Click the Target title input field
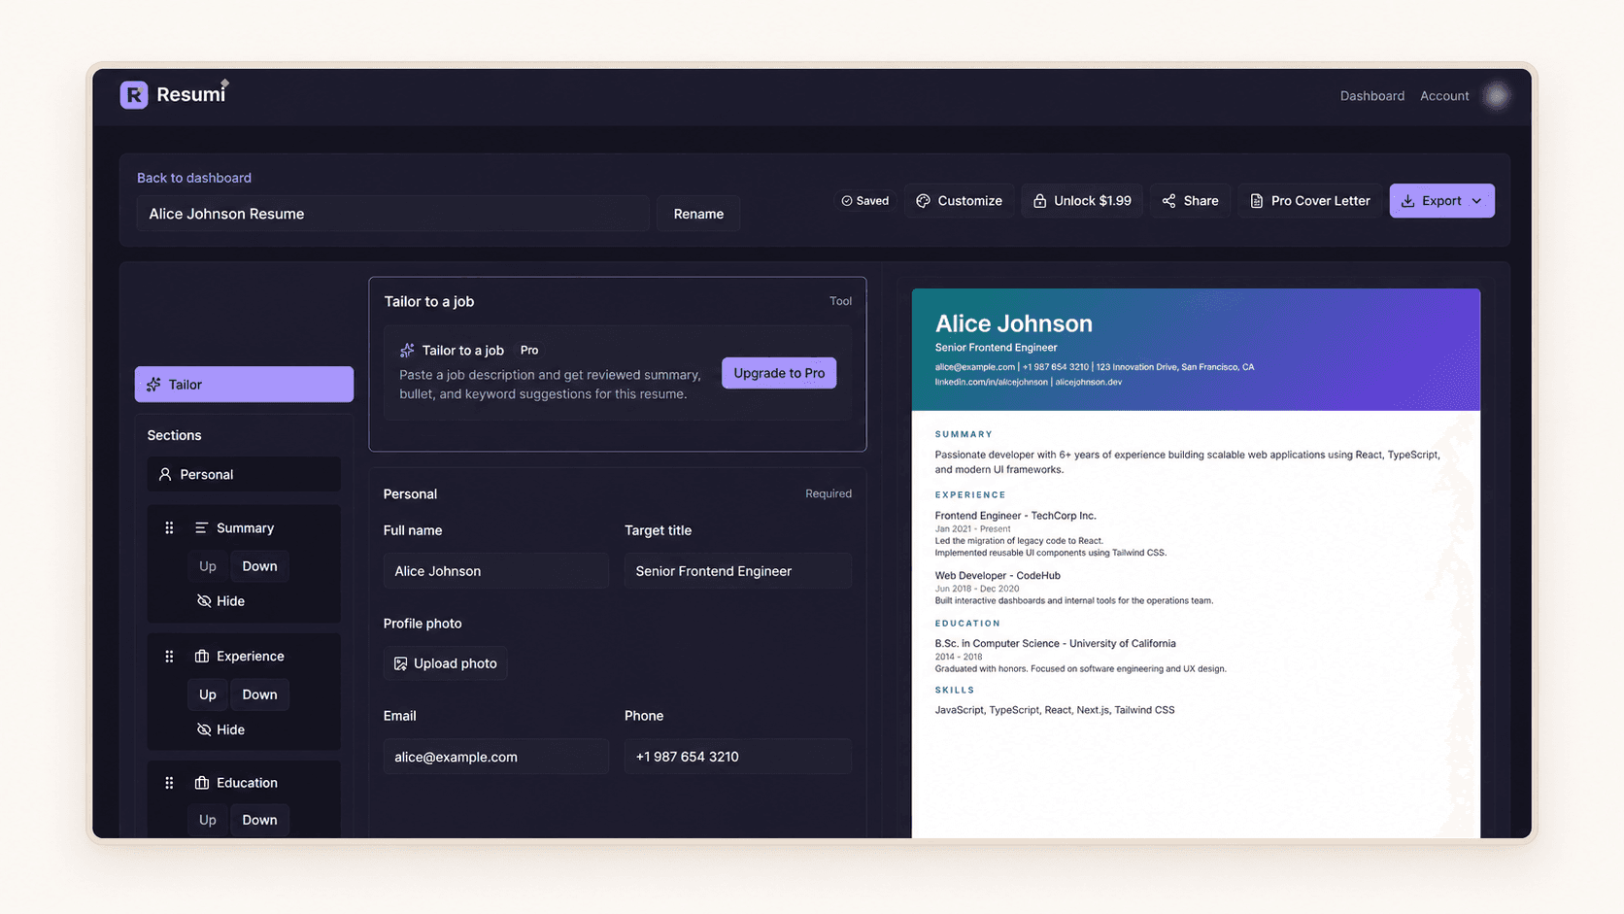The height and width of the screenshot is (914, 1624). pyautogui.click(x=737, y=571)
